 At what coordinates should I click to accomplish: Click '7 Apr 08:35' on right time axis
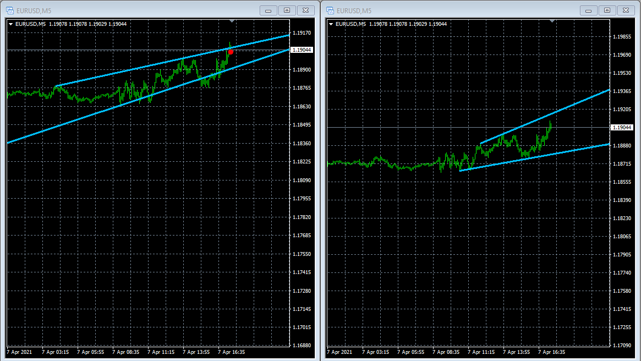click(x=446, y=352)
